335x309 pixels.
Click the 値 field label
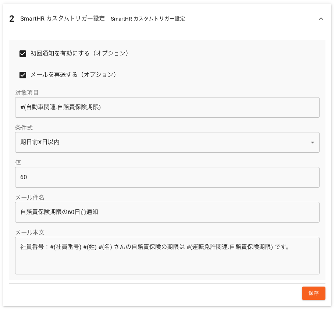(18, 162)
